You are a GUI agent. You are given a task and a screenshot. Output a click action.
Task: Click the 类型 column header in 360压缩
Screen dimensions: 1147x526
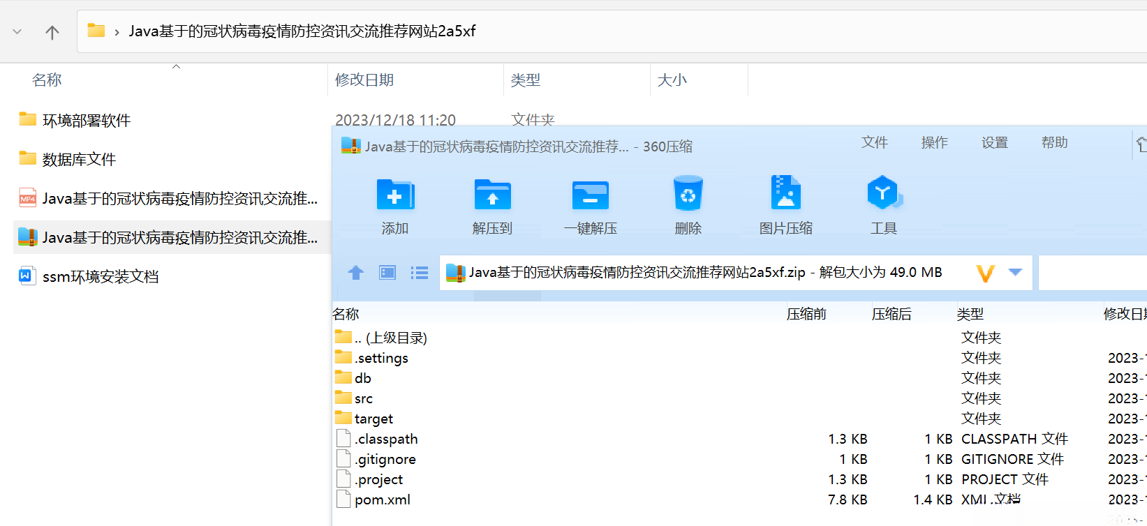click(x=970, y=314)
